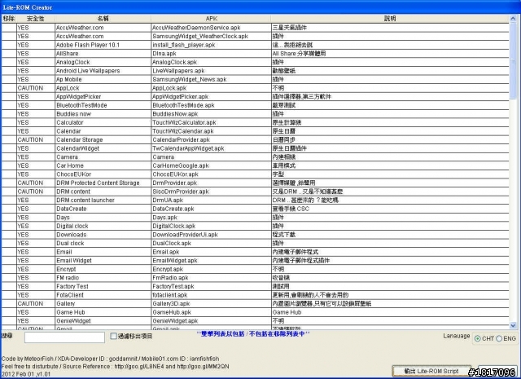Click the FmRadio.apk cell

pos(211,278)
